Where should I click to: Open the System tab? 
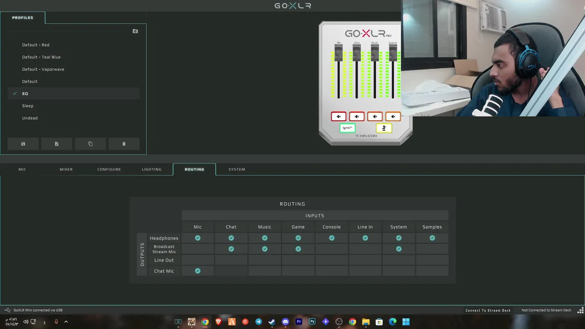tap(237, 170)
